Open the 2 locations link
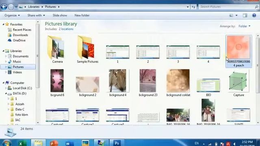This screenshot has height=146, width=260. click(66, 29)
